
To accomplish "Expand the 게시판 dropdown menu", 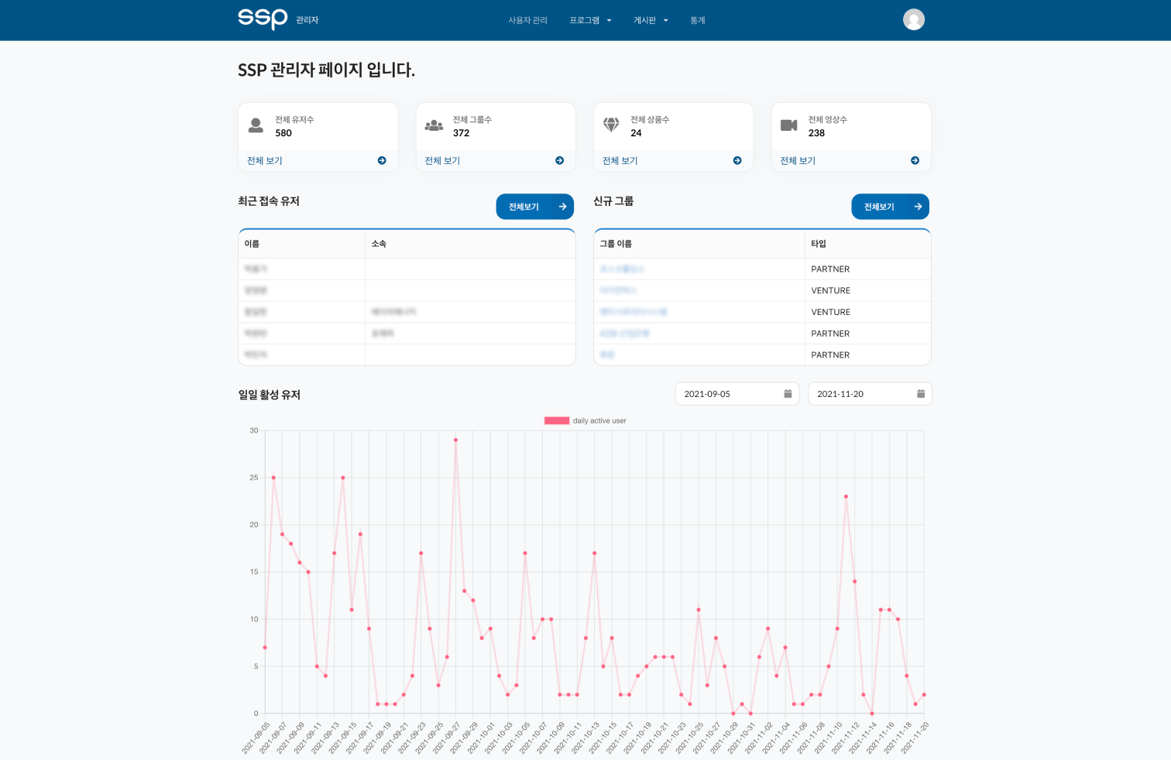I will click(651, 20).
